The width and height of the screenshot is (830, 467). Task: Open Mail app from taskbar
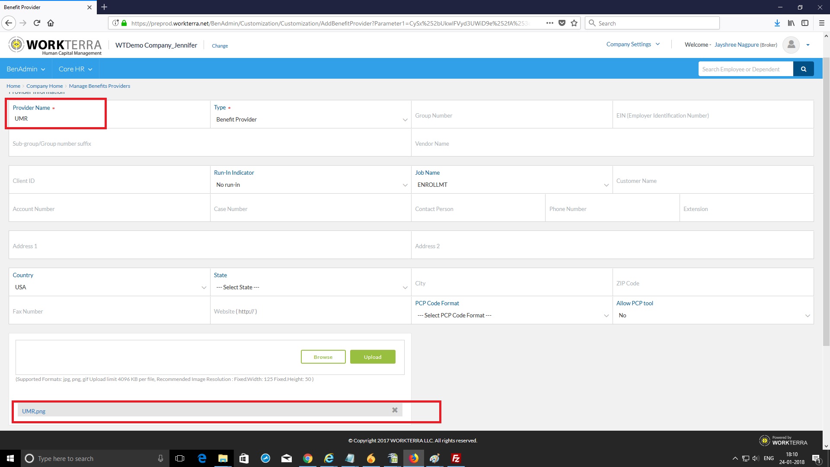pyautogui.click(x=287, y=458)
